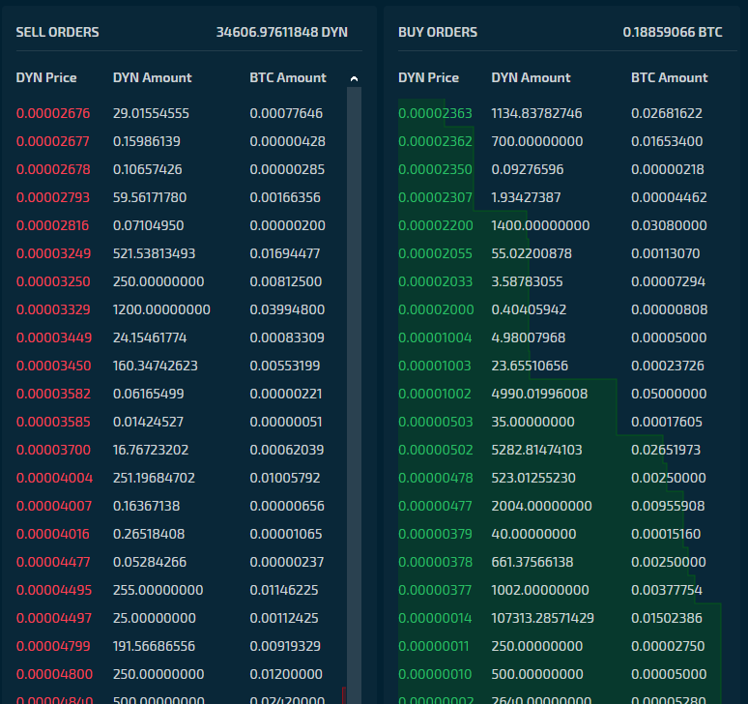Click buy order BTC amount 0.00005000 at 0.00000010
The image size is (748, 704).
669,674
